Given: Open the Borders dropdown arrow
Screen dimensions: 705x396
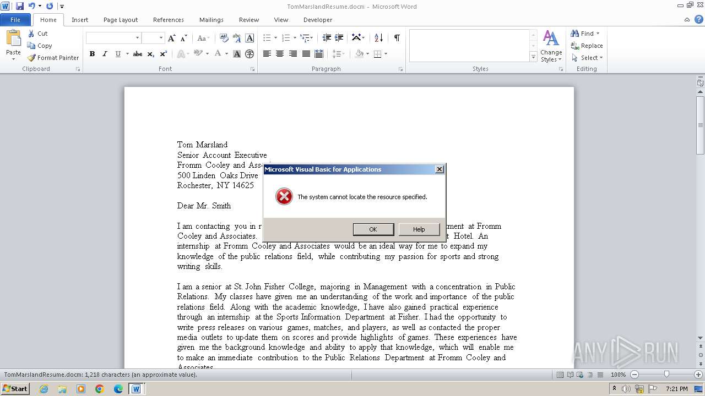Looking at the screenshot, I should tap(386, 54).
